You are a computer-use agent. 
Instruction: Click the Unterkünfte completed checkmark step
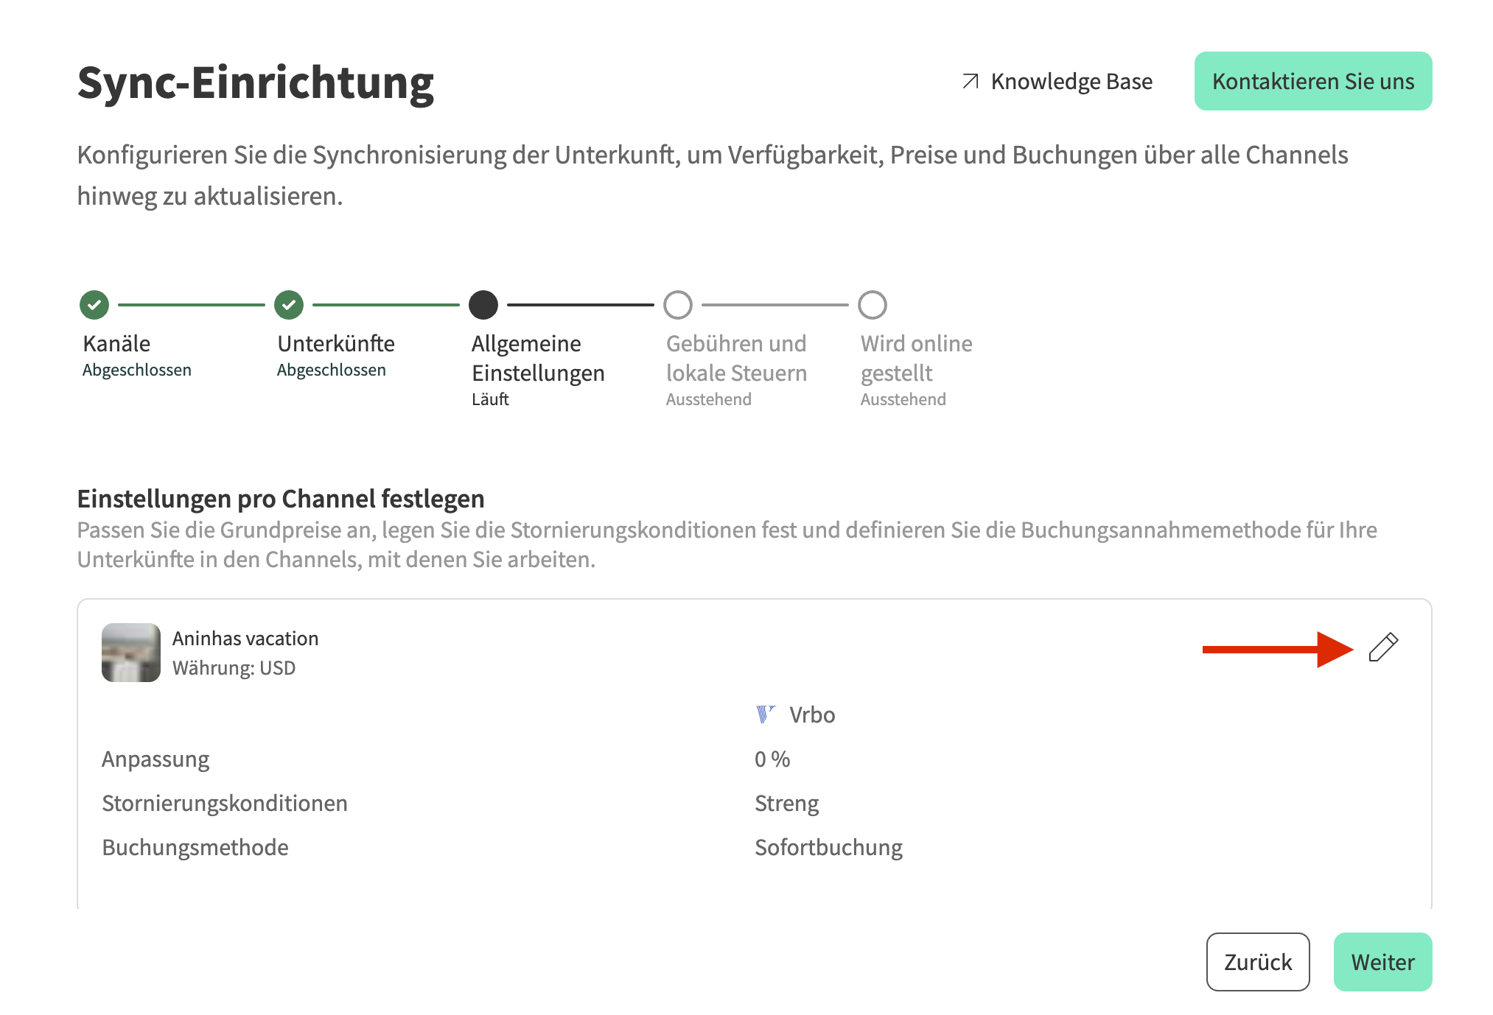coord(289,305)
